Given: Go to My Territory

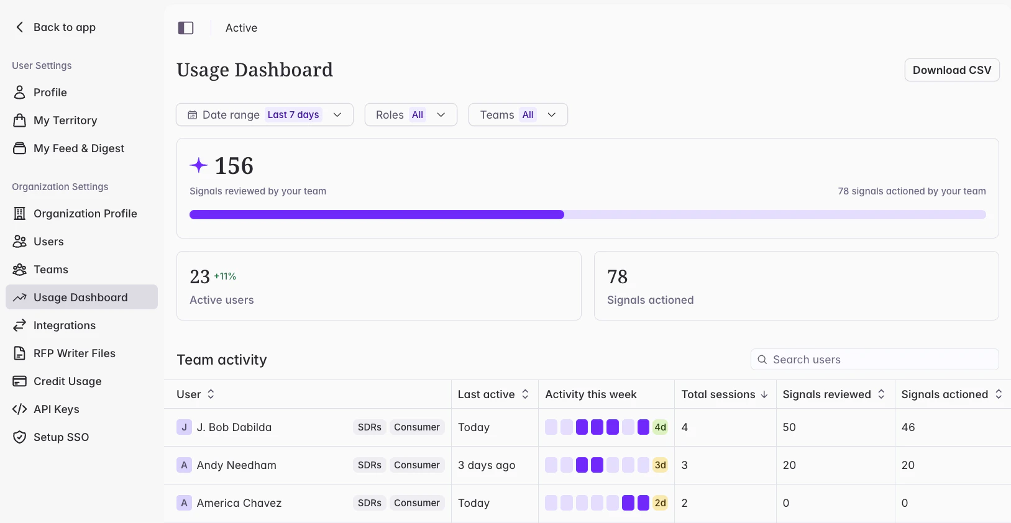Looking at the screenshot, I should [81, 120].
